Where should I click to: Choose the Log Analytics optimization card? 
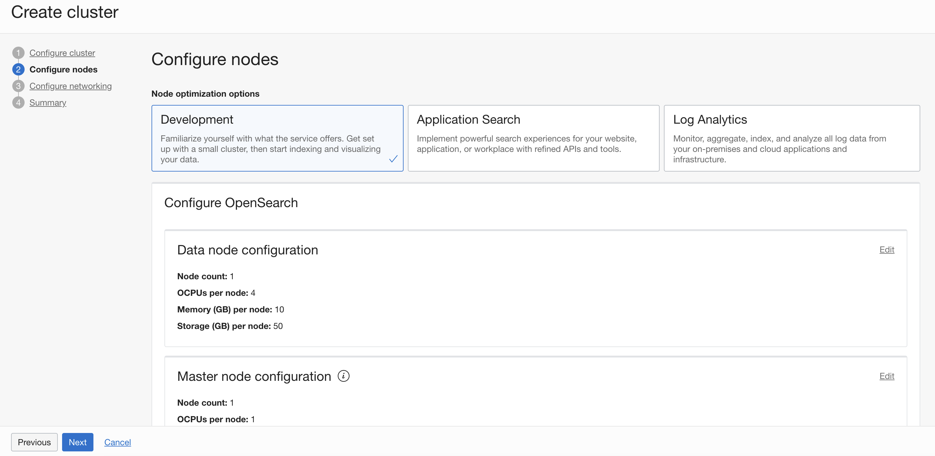coord(792,138)
